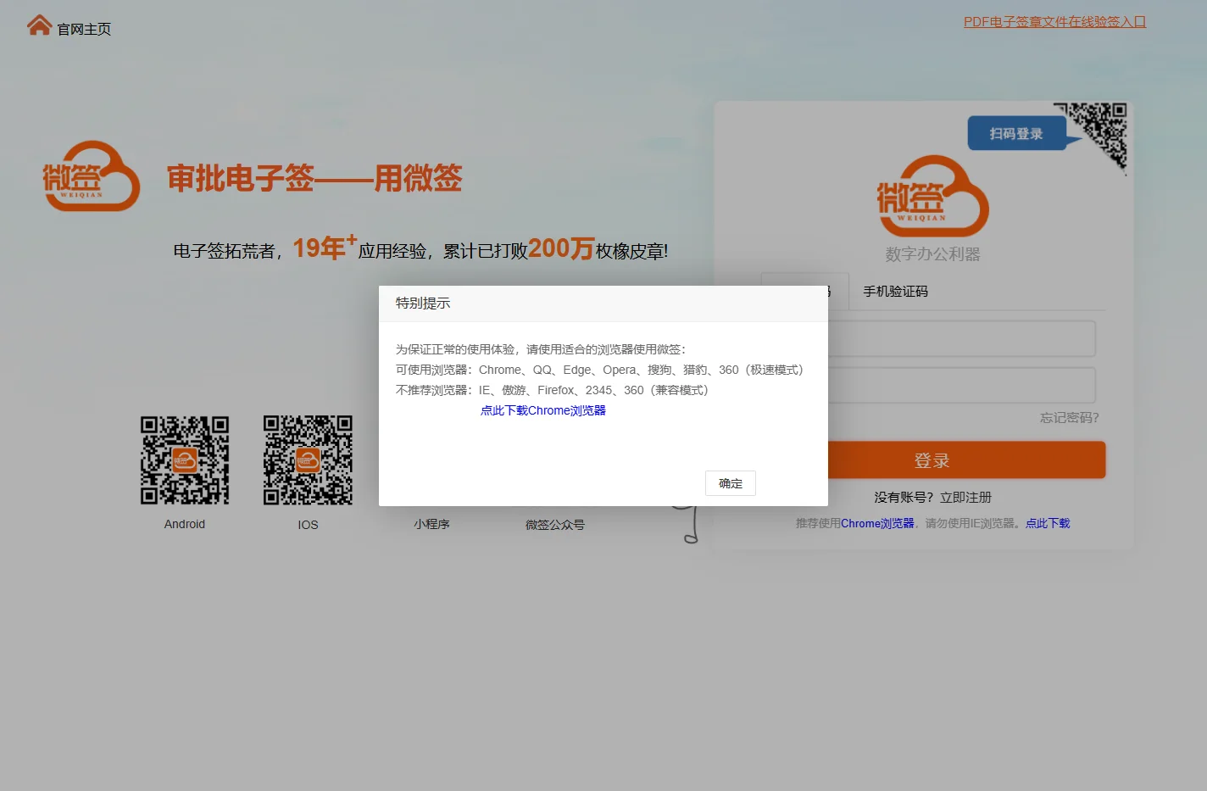Click the 确定 button in the dialog

(730, 483)
